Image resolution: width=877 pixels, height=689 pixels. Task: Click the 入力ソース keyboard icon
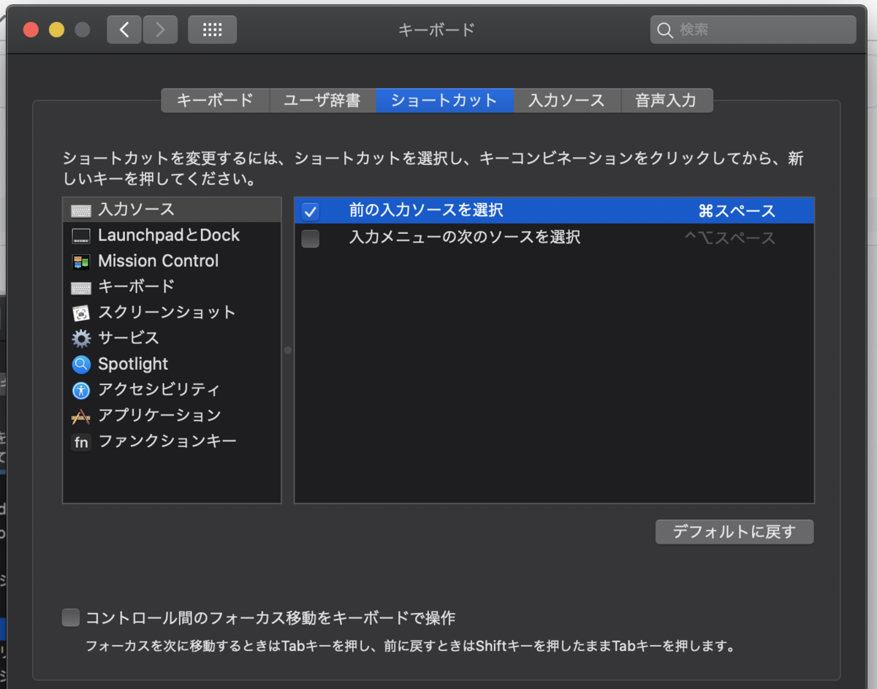81,210
